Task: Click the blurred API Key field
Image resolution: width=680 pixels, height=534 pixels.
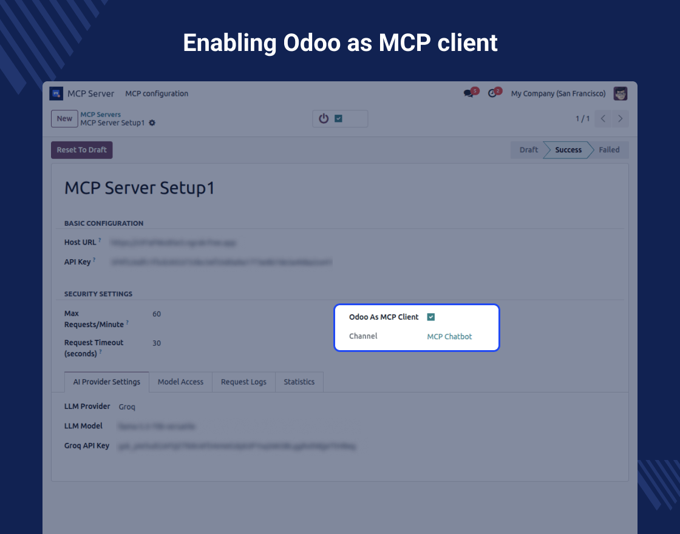Action: [222, 262]
